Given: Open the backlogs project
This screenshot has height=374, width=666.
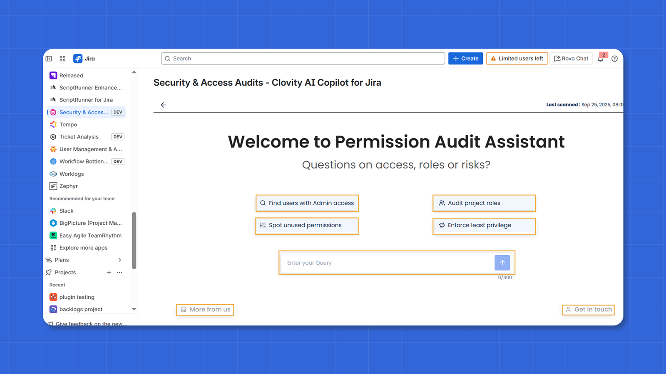Looking at the screenshot, I should (81, 309).
